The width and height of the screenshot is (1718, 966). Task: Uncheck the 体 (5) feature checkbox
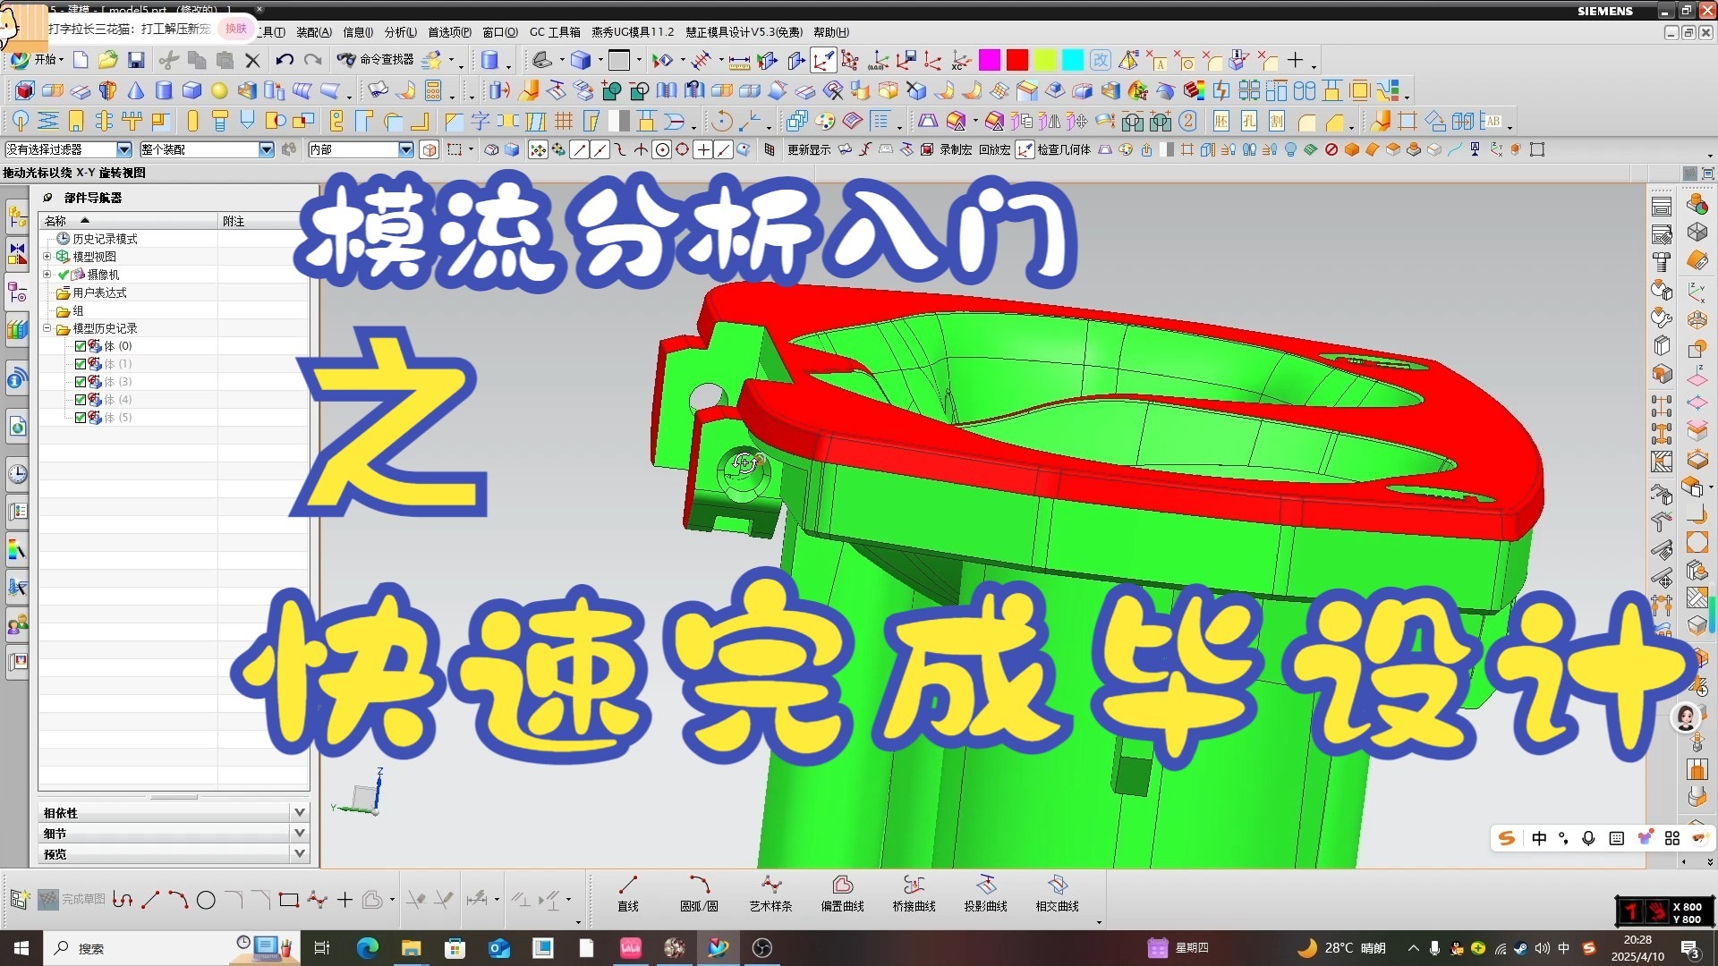click(x=80, y=417)
